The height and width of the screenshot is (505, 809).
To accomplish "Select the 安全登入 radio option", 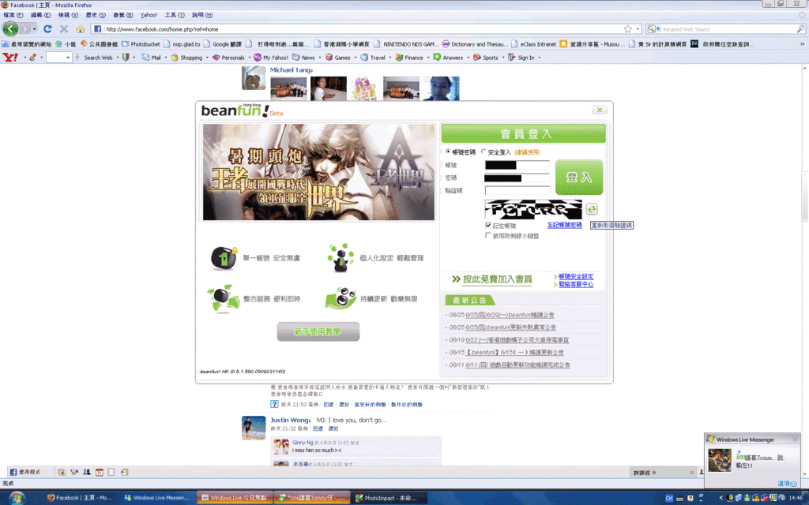I will click(484, 152).
